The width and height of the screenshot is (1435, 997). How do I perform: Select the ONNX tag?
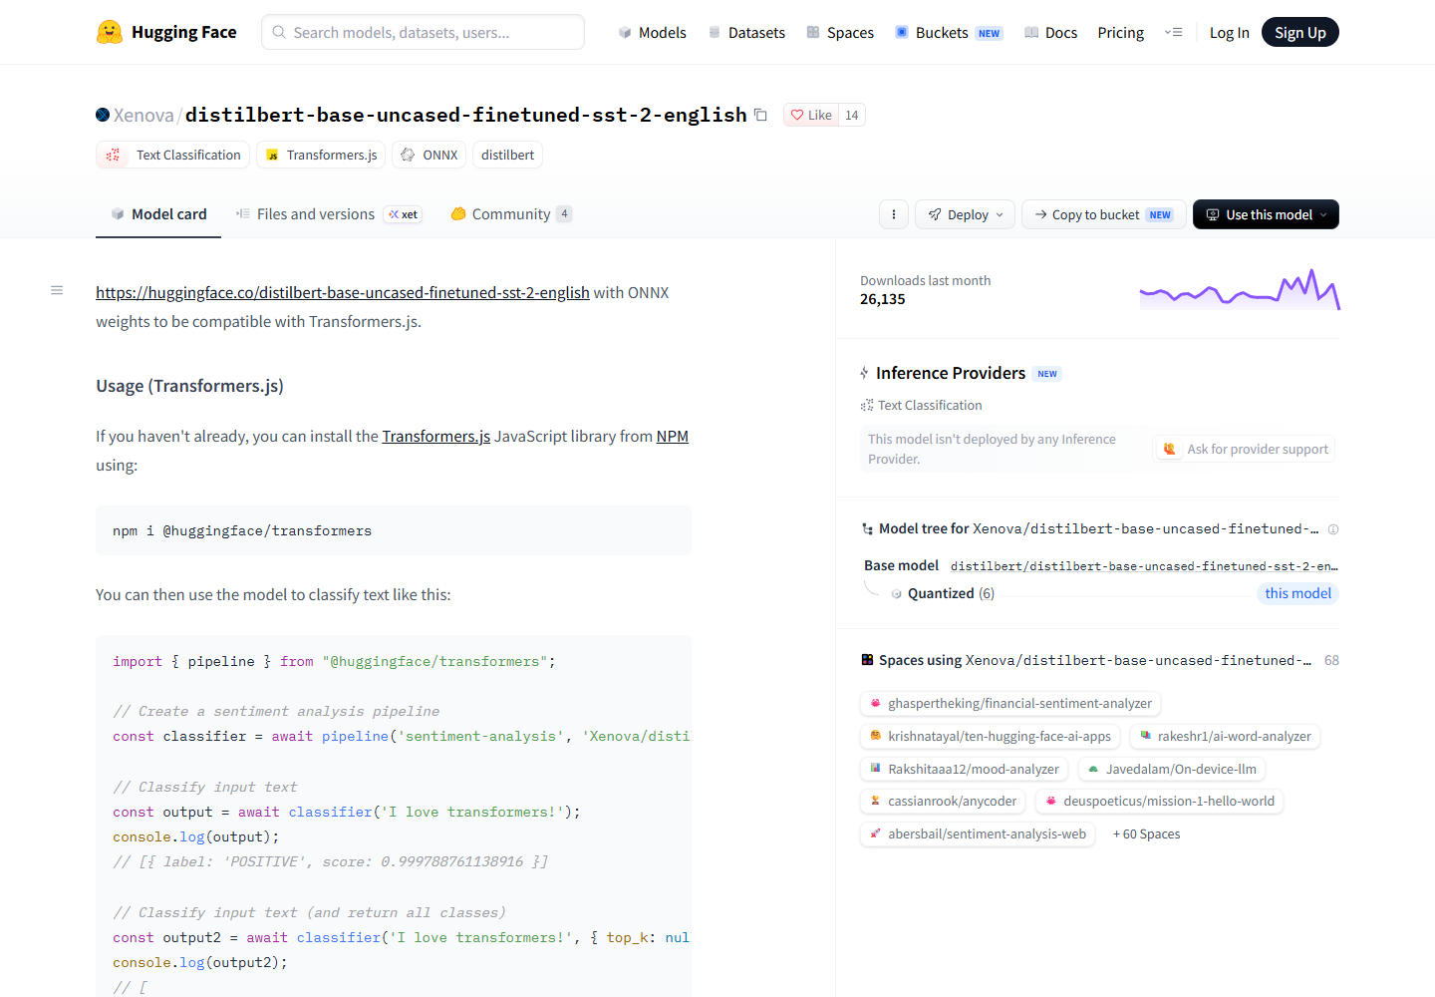[430, 155]
